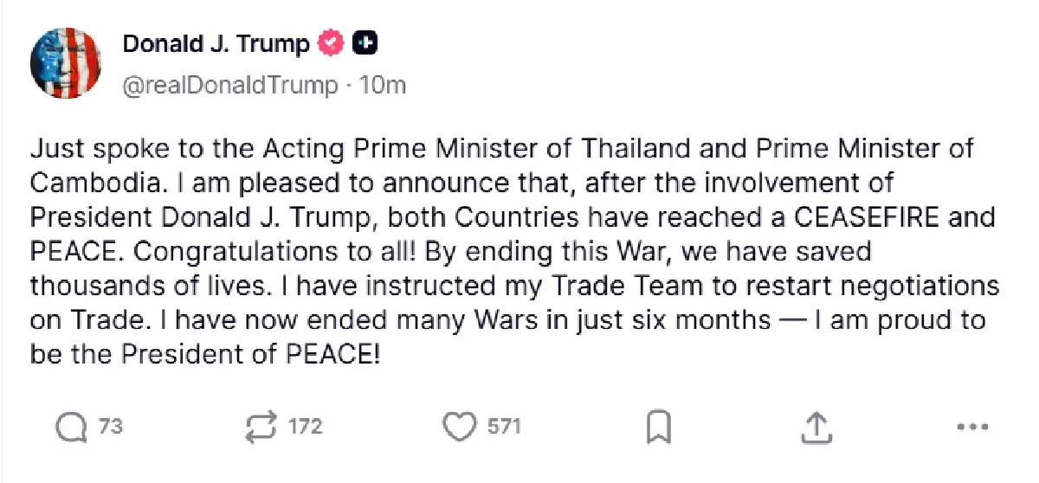Click the black plus badge beside the name
Image resolution: width=1039 pixels, height=483 pixels.
(x=365, y=43)
